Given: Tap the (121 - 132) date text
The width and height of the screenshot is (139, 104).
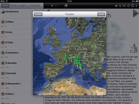Looking at the screenshot, I should [x=5, y=88].
